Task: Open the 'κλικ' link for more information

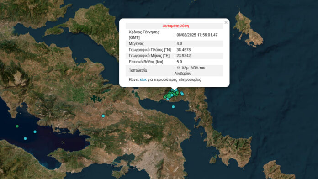Action: pos(143,79)
